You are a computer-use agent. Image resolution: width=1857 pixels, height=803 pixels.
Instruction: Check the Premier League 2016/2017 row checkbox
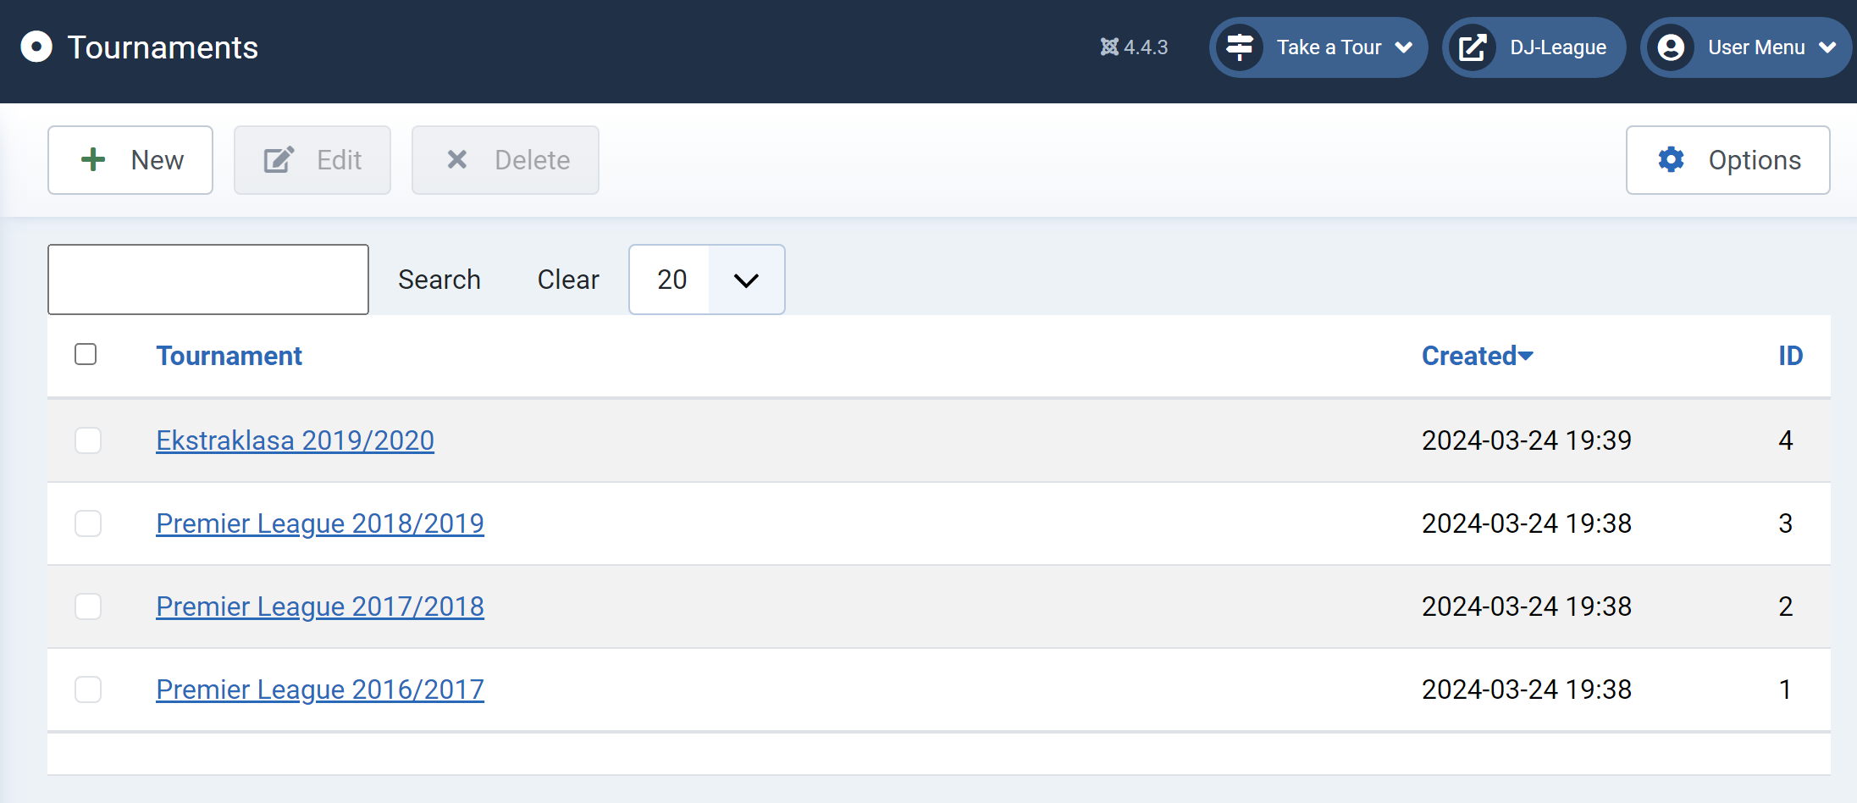pyautogui.click(x=88, y=689)
